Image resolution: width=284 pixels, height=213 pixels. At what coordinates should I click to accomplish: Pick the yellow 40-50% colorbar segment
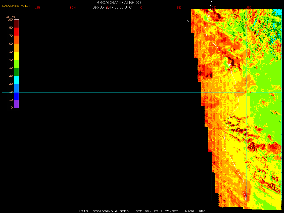(16, 55)
